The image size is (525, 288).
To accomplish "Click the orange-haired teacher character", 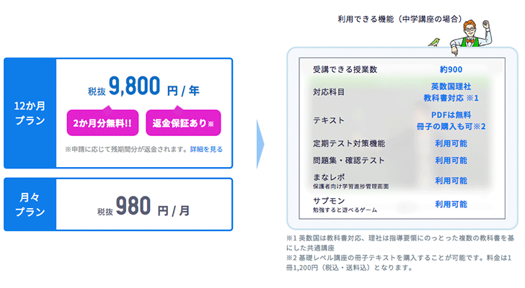I will (x=472, y=36).
